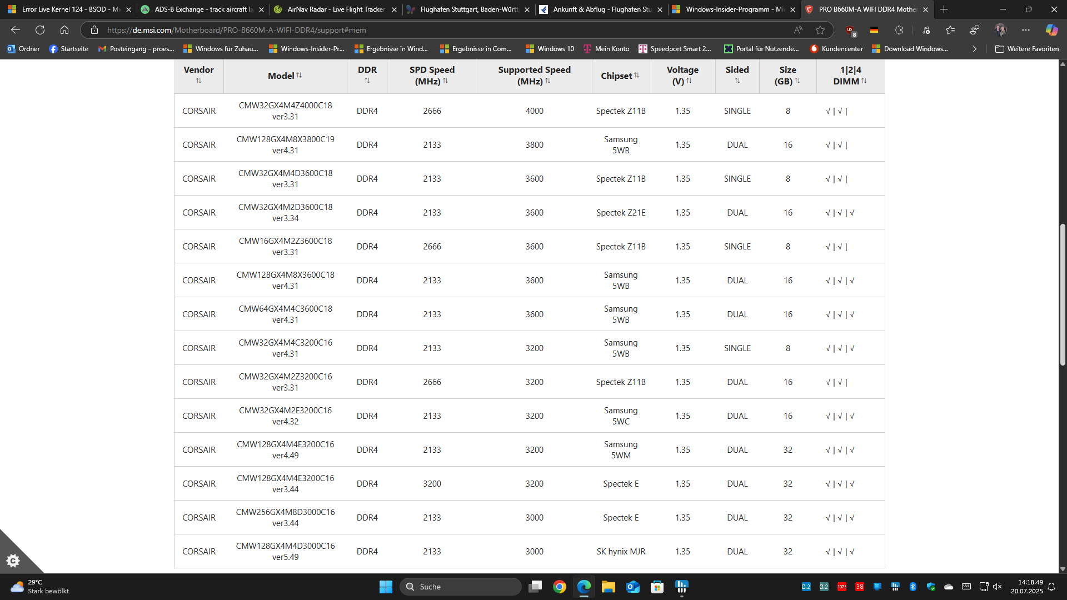This screenshot has width=1067, height=600.
Task: Open File Explorer from the taskbar
Action: tap(609, 587)
